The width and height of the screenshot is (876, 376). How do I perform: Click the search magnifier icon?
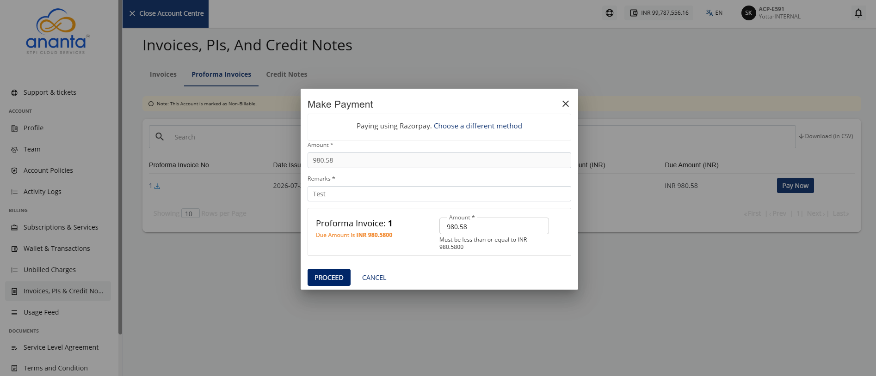click(x=160, y=137)
